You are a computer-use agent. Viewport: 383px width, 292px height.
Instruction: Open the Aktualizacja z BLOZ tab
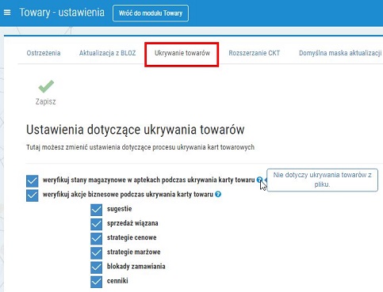pyautogui.click(x=107, y=53)
